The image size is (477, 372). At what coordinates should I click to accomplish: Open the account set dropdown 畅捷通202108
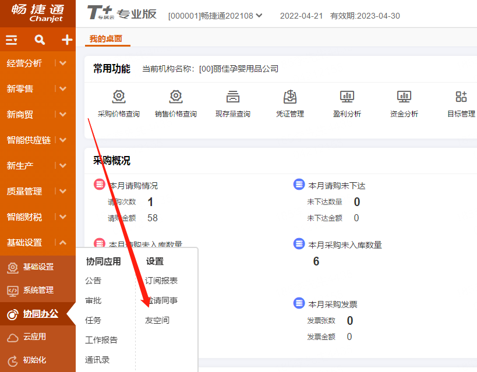pos(215,16)
